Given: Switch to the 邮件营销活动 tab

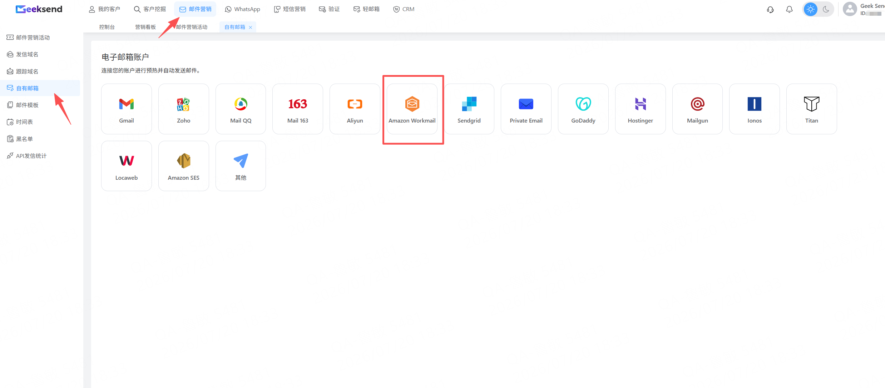Looking at the screenshot, I should click(x=192, y=27).
